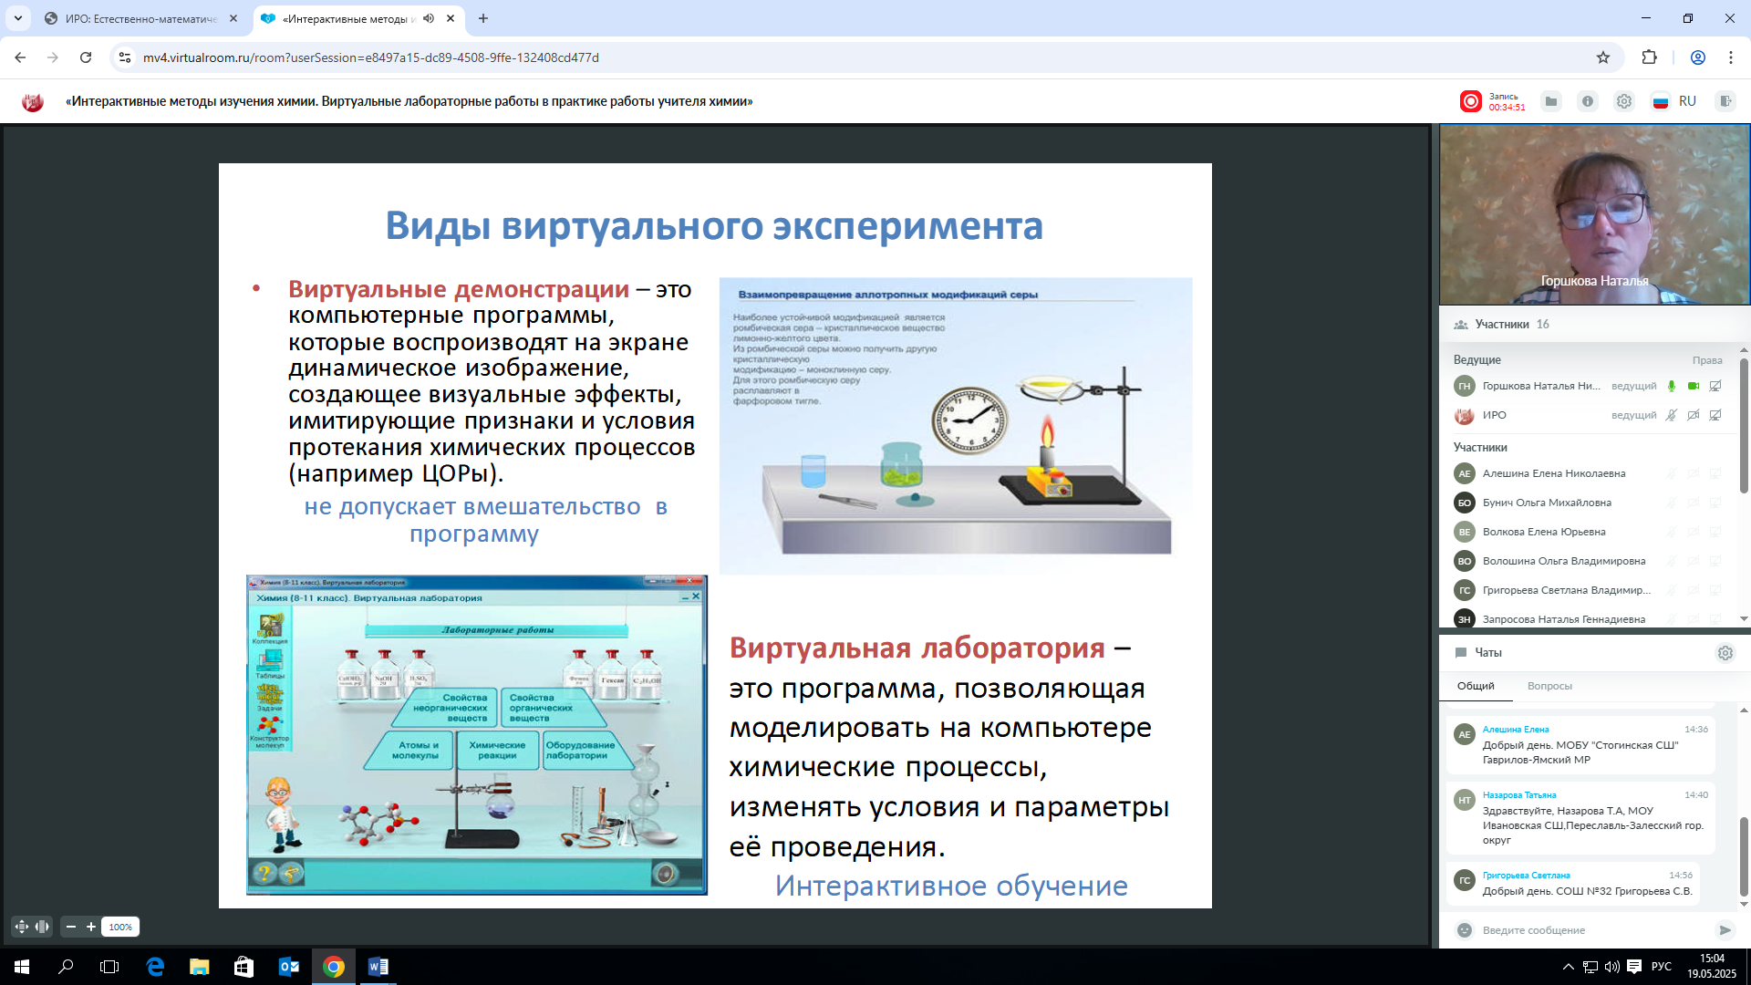Viewport: 1751px width, 985px height.
Task: Show hidden system tray icons
Action: tap(1569, 967)
